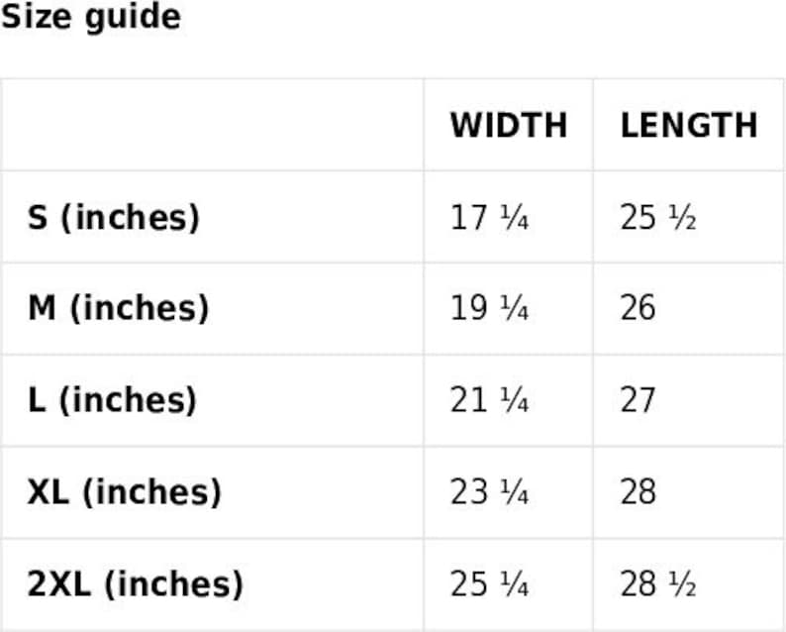Select the S (inches) row label
Image resolution: width=786 pixels, height=632 pixels.
pos(114,217)
